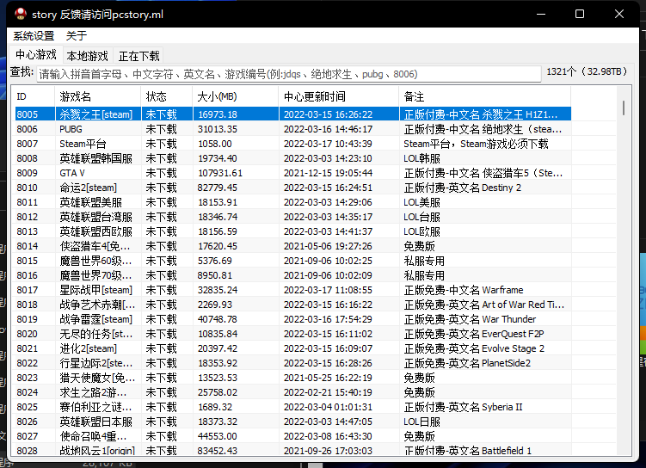Viewport: 646px width, 468px height.
Task: Click size value 31013.35
Action: pyautogui.click(x=218, y=129)
